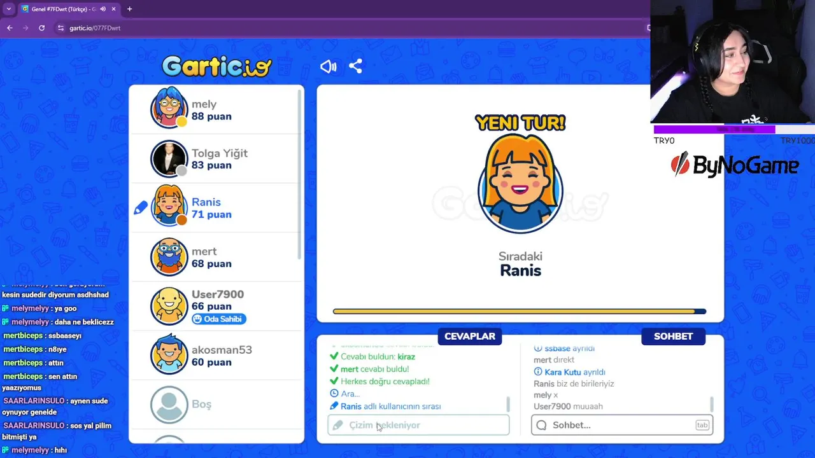Open a new browser tab
Viewport: 815px width, 458px height.
click(129, 9)
